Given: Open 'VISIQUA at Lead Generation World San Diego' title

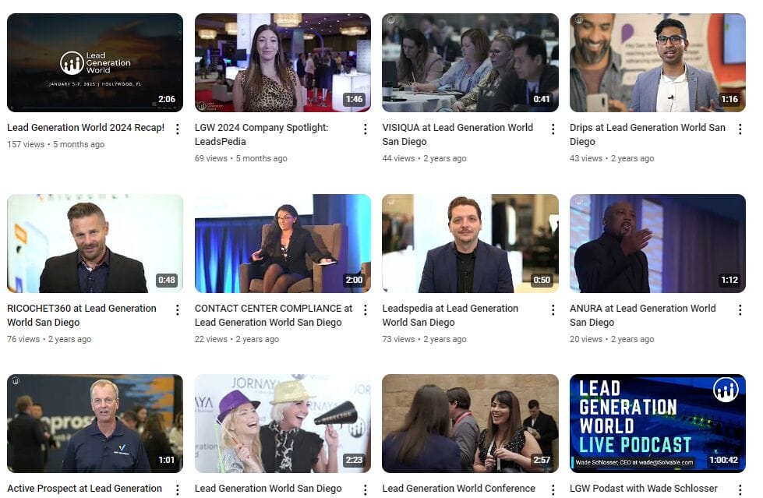Looking at the screenshot, I should click(x=457, y=134).
